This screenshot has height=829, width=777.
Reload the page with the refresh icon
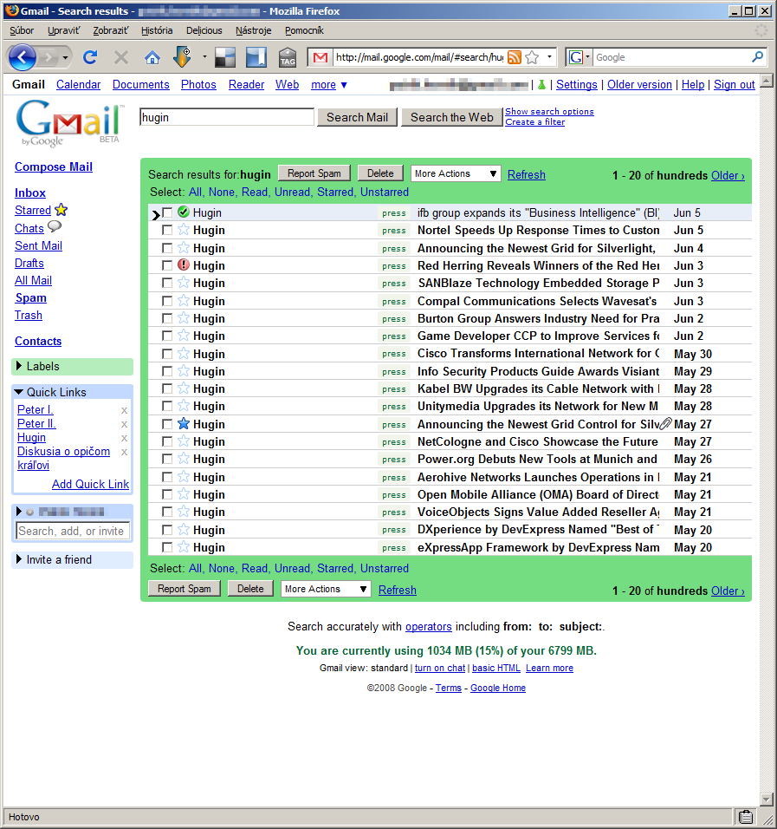pos(90,57)
